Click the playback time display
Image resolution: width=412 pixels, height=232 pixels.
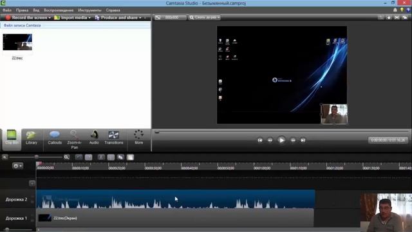(x=388, y=140)
